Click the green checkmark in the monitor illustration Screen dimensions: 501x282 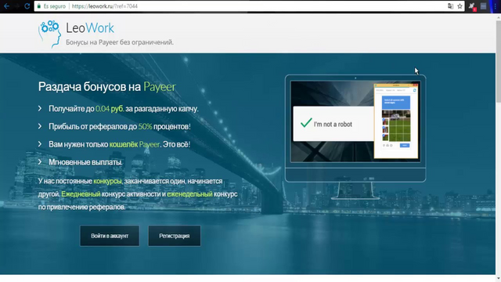click(x=306, y=122)
